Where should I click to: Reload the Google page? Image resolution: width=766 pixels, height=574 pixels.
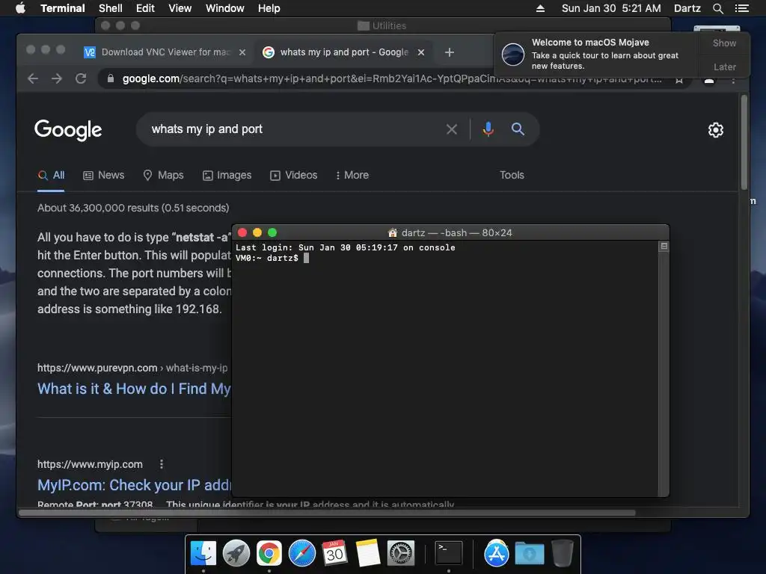click(81, 78)
